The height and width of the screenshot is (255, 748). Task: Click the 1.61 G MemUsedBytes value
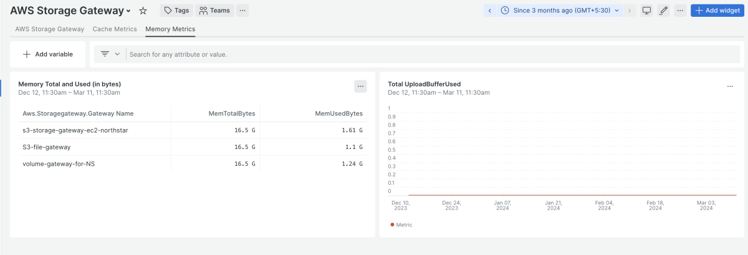352,130
